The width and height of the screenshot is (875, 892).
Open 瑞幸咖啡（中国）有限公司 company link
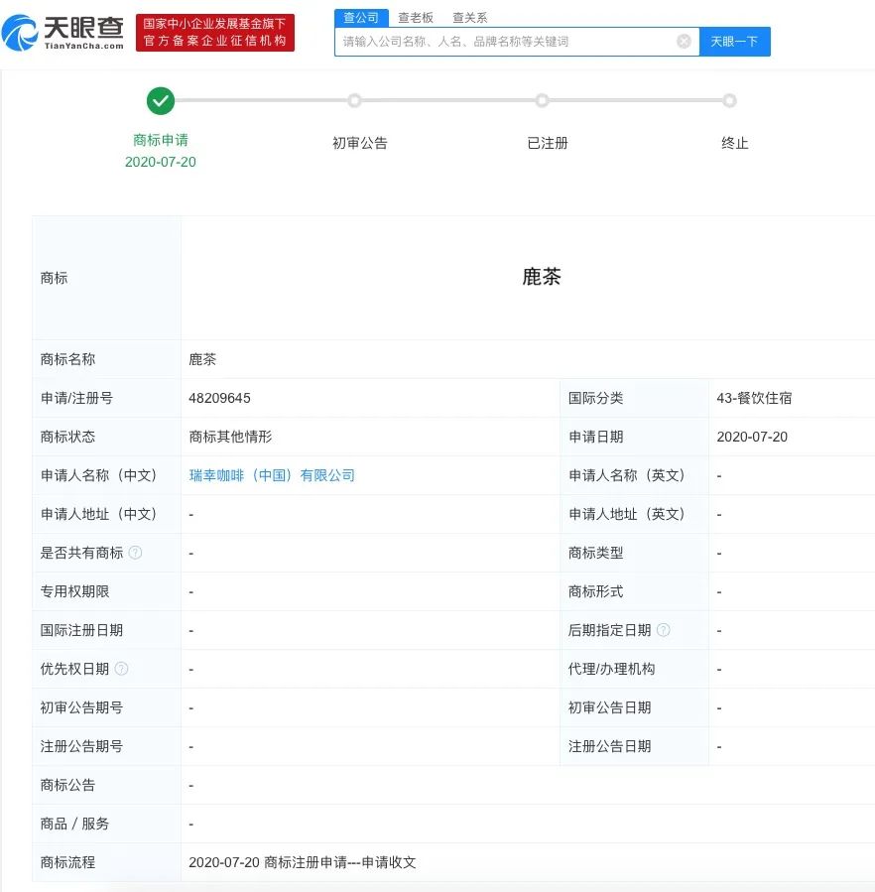272,475
